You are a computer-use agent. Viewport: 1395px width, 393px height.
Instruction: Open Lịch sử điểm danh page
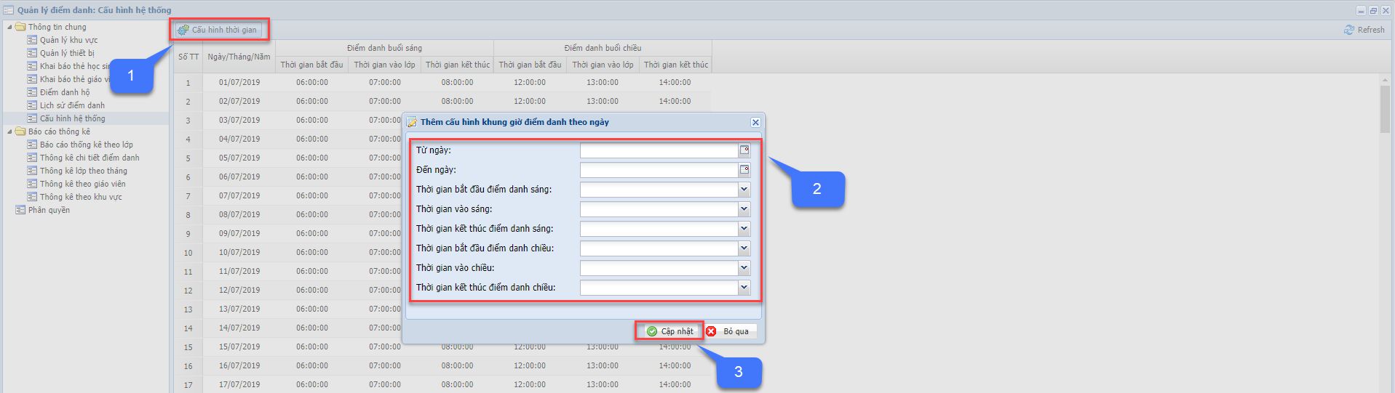pyautogui.click(x=72, y=105)
